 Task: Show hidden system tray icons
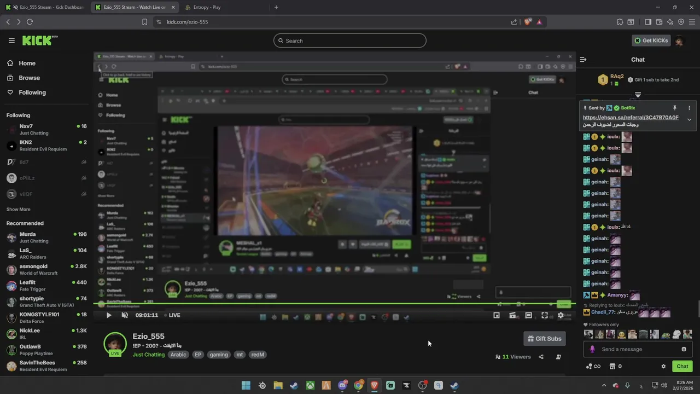click(x=604, y=385)
